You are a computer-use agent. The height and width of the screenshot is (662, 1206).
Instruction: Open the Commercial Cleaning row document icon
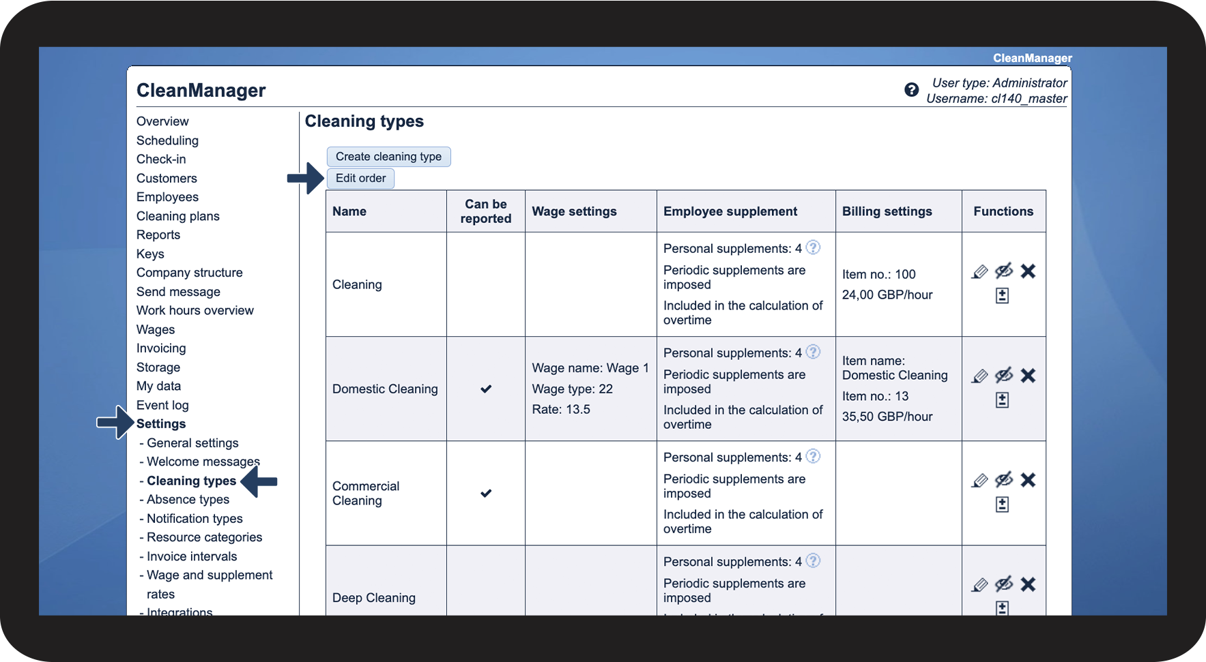[x=1002, y=505]
